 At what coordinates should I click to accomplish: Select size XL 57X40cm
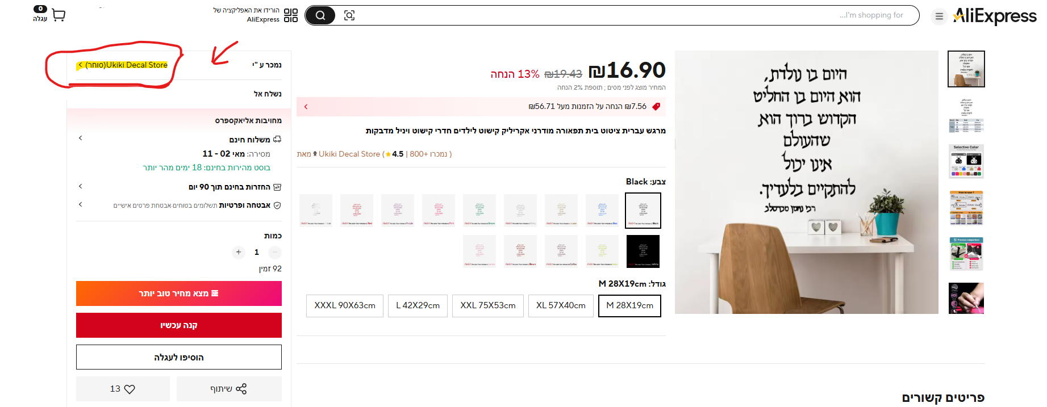pos(561,305)
